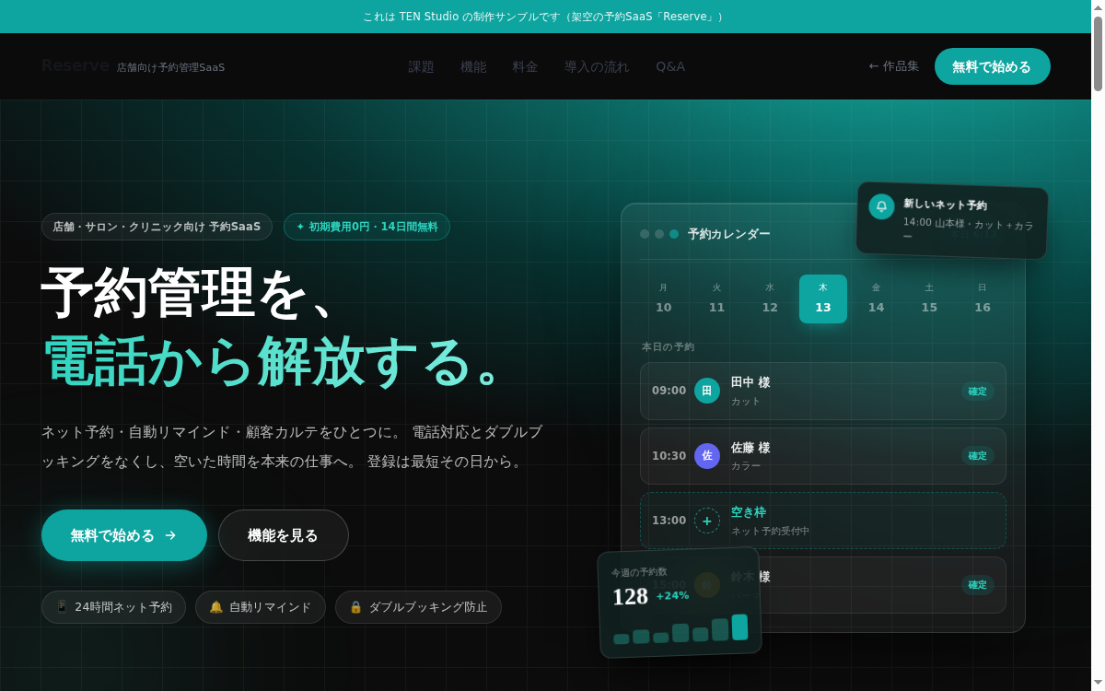Click the 自動リマインド bell chip
The height and width of the screenshot is (691, 1105).
(261, 607)
